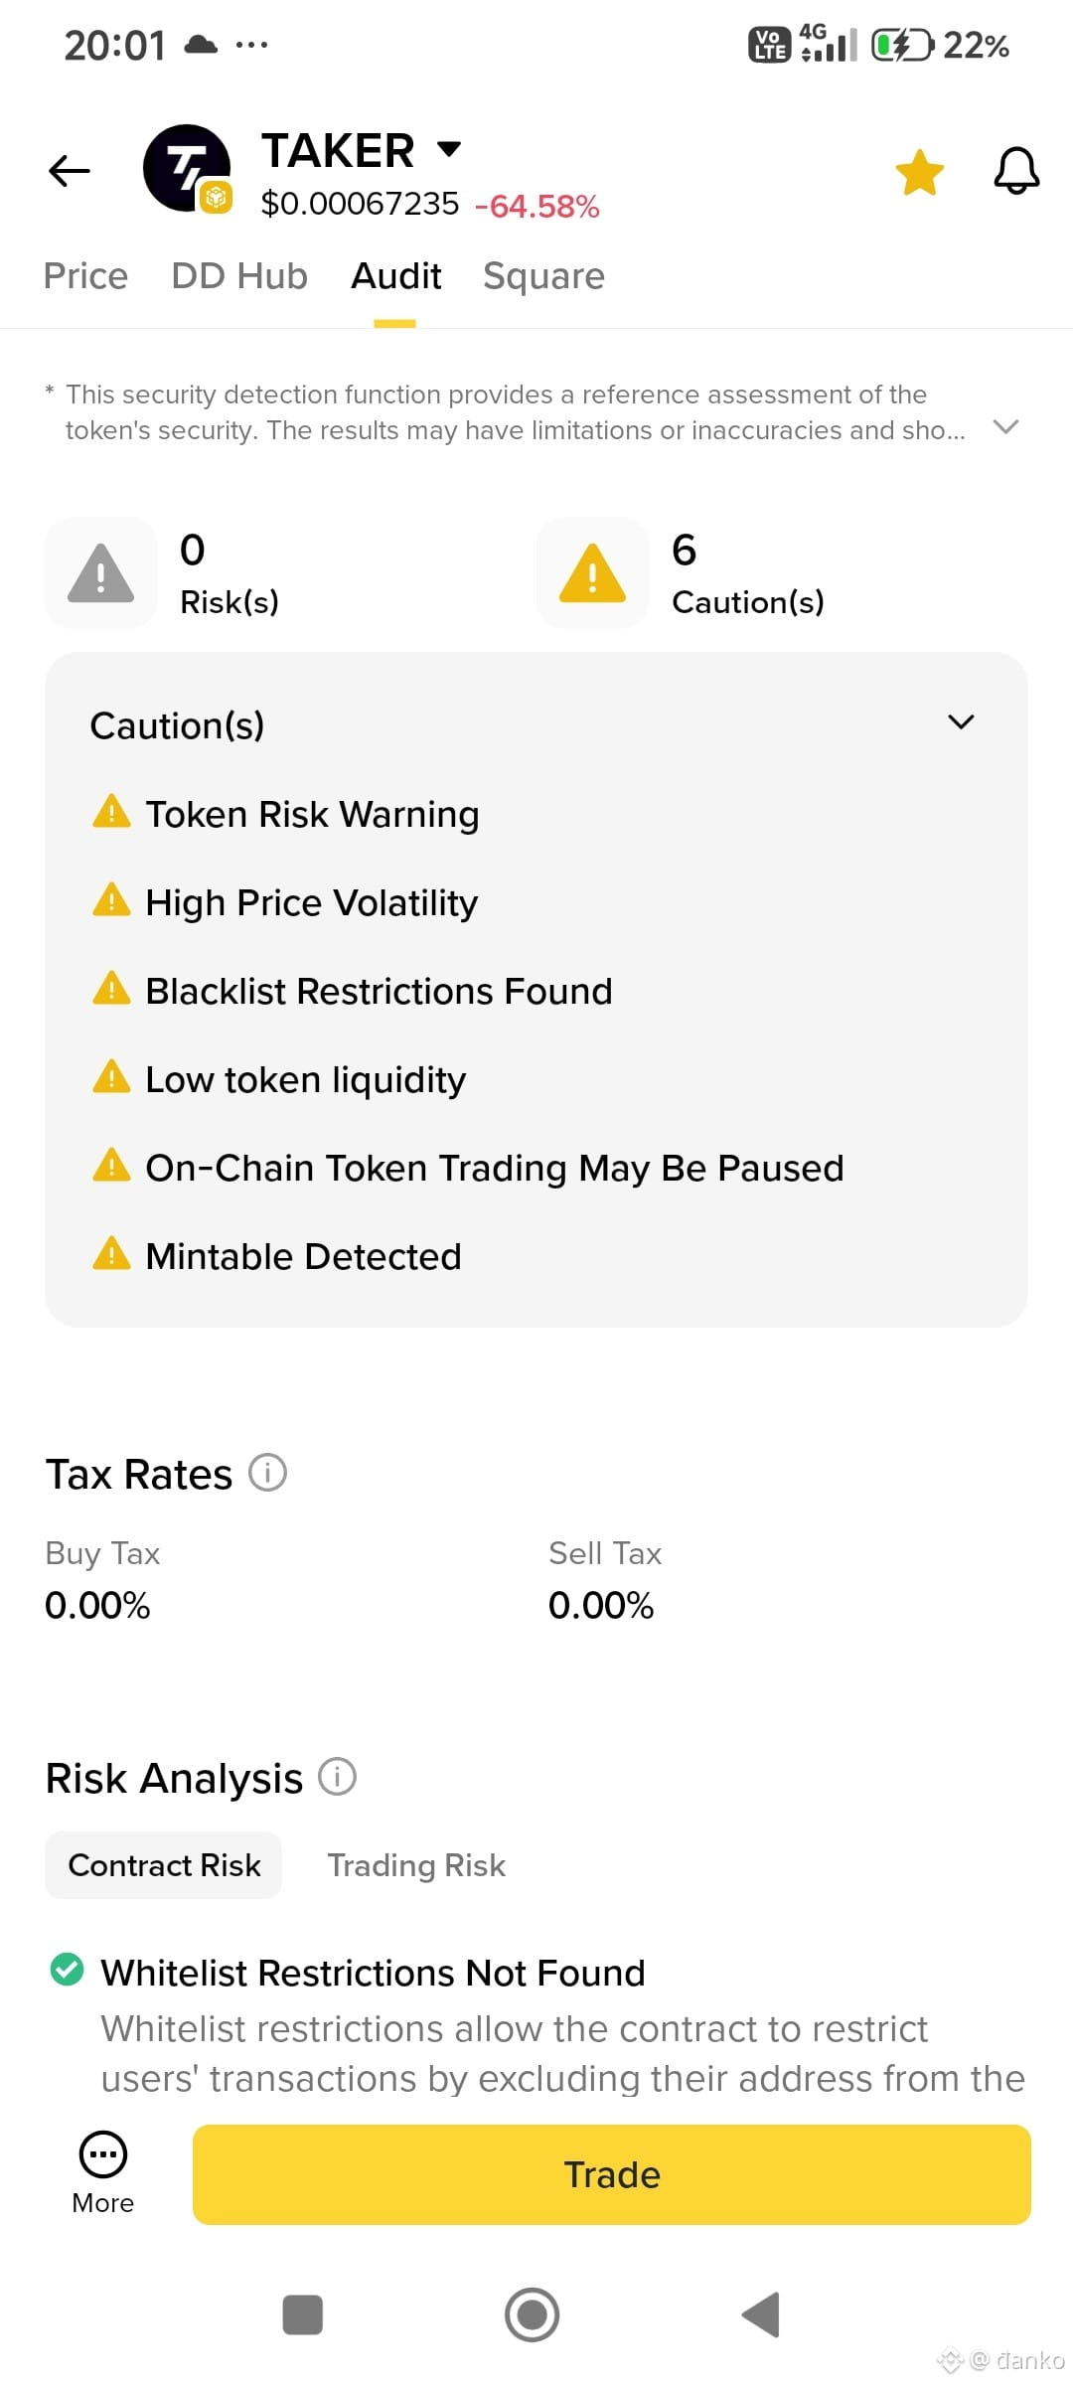Image resolution: width=1073 pixels, height=2385 pixels.
Task: Select the Contract Risk filter
Action: click(164, 1865)
